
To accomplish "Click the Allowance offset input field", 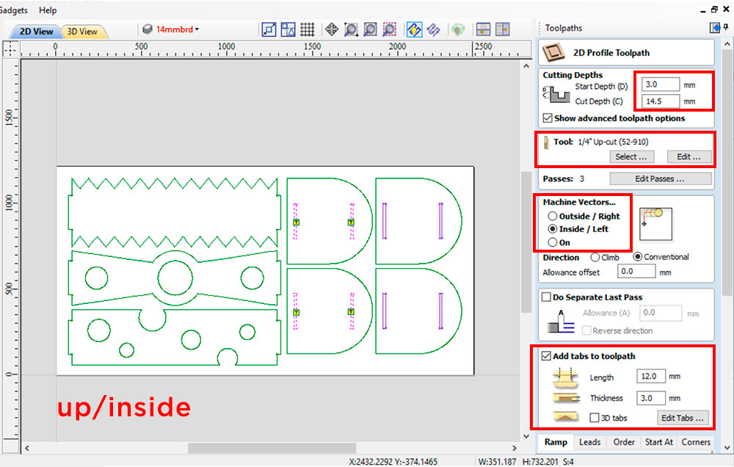I will (636, 271).
